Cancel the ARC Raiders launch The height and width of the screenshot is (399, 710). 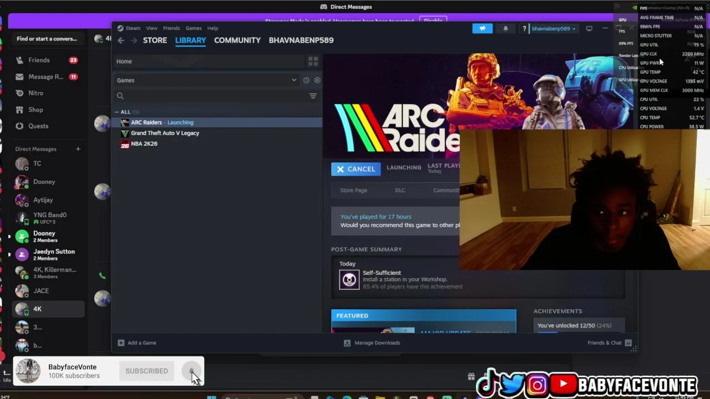[x=356, y=169]
